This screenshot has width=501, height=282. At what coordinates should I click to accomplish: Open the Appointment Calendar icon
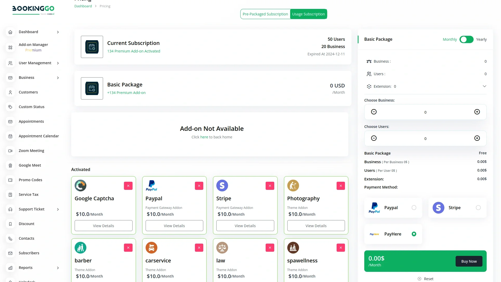coord(10,136)
